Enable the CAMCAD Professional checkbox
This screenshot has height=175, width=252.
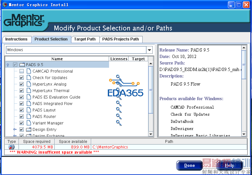[21, 71]
